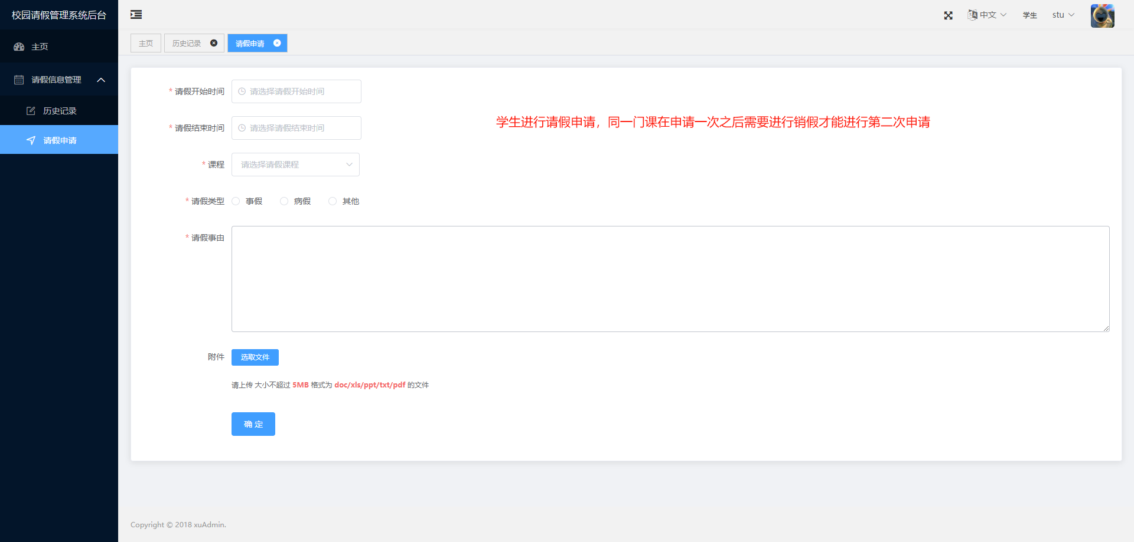Open the 中文 language dropdown
Screen dimensions: 1134x542
(x=985, y=15)
